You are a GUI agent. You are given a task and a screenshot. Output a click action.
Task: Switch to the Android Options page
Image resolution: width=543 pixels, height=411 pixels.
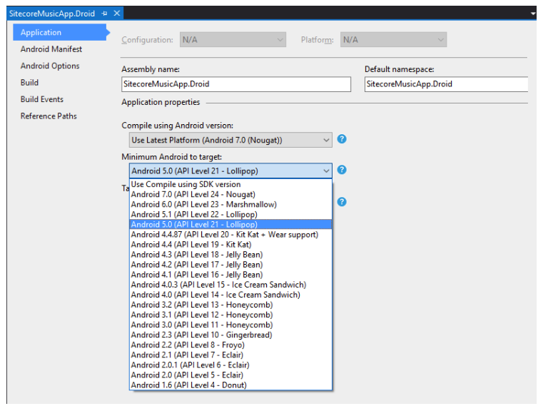50,66
